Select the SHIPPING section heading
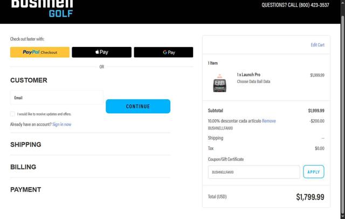The height and width of the screenshot is (219, 345). [x=26, y=145]
